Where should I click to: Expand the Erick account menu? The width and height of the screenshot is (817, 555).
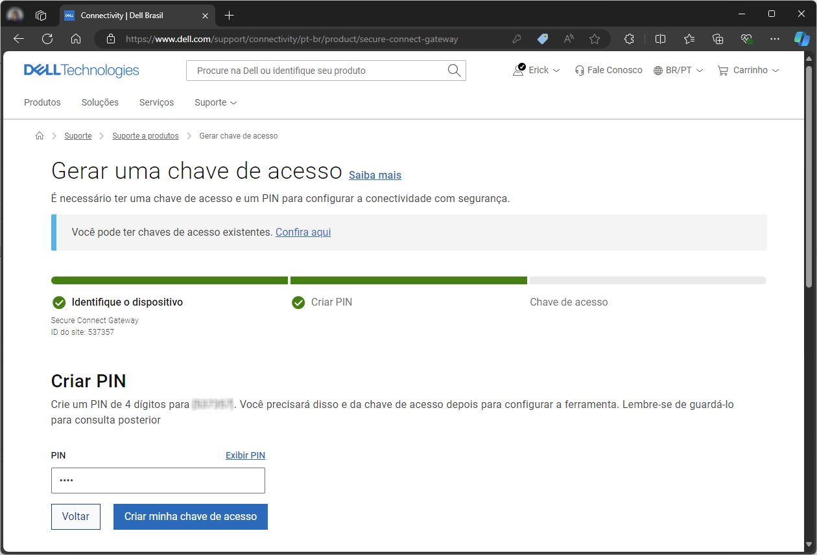point(536,70)
